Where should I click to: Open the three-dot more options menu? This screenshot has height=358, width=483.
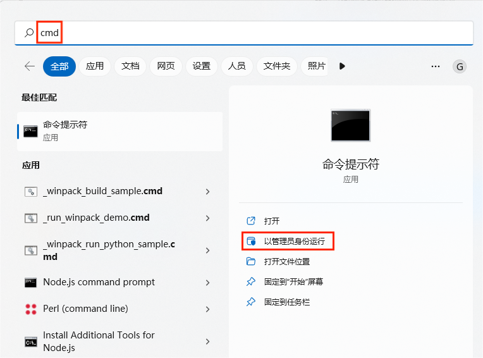click(x=435, y=66)
